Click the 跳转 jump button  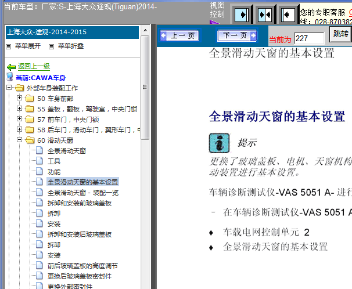[x=340, y=34]
